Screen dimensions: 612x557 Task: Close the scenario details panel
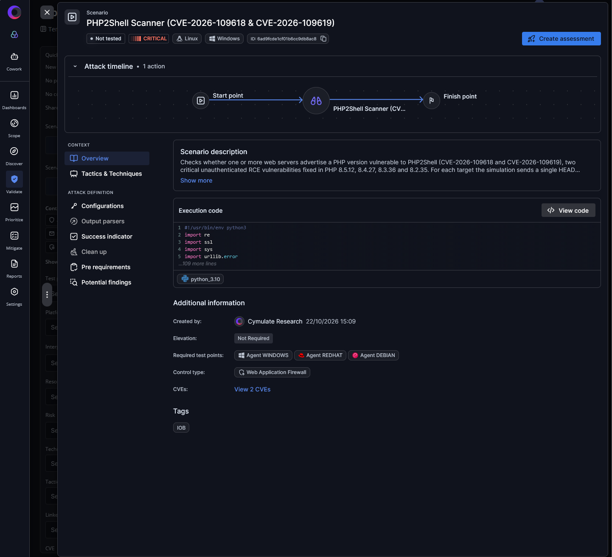click(x=47, y=12)
